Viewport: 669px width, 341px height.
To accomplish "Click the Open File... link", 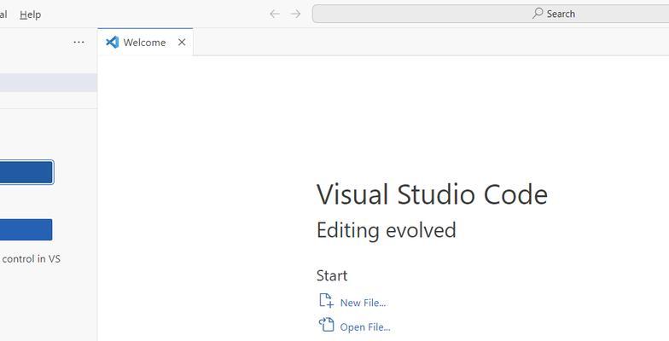I will click(365, 327).
